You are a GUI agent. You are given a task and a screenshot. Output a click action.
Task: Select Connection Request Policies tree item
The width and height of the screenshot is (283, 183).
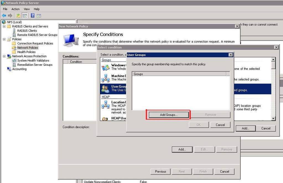click(35, 43)
